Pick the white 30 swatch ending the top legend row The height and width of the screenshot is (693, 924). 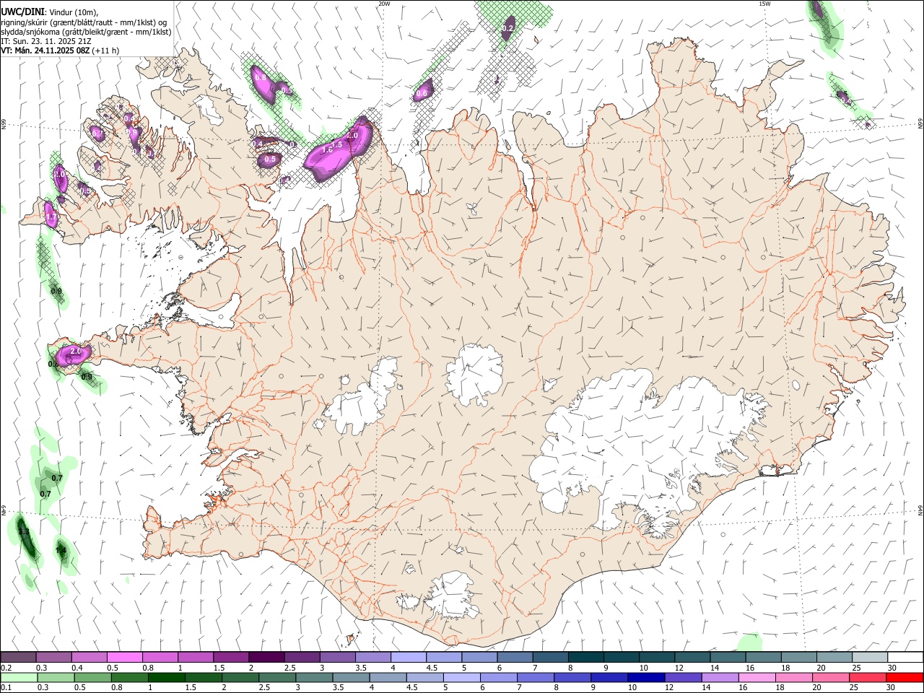[x=905, y=657]
